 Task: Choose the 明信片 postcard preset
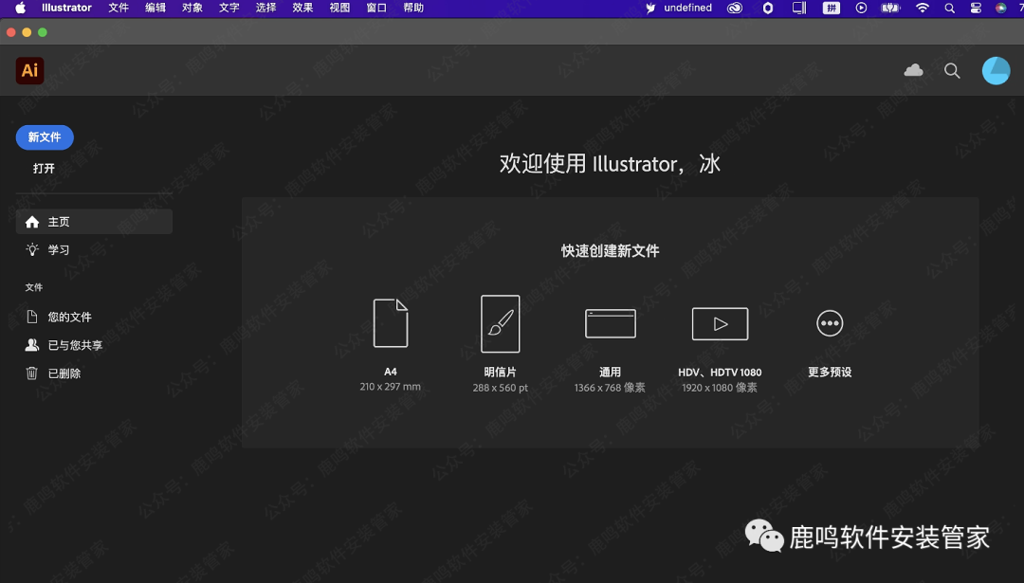[501, 345]
